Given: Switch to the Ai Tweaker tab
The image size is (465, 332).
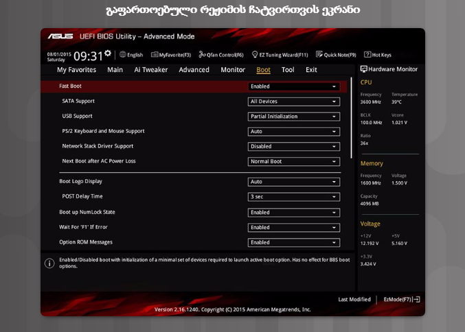Looking at the screenshot, I should coord(150,70).
